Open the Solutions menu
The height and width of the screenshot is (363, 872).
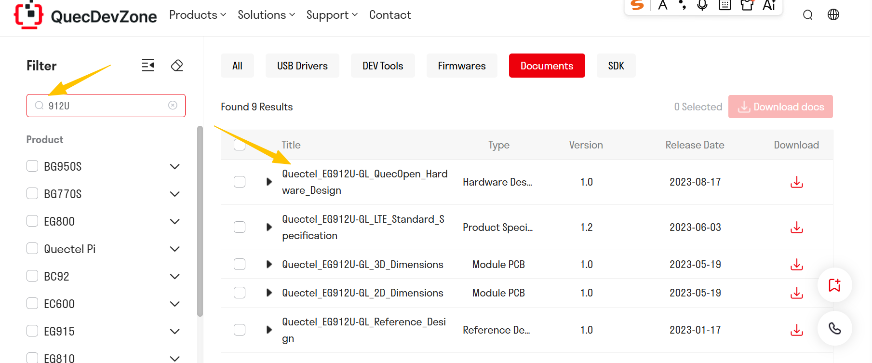pos(266,15)
